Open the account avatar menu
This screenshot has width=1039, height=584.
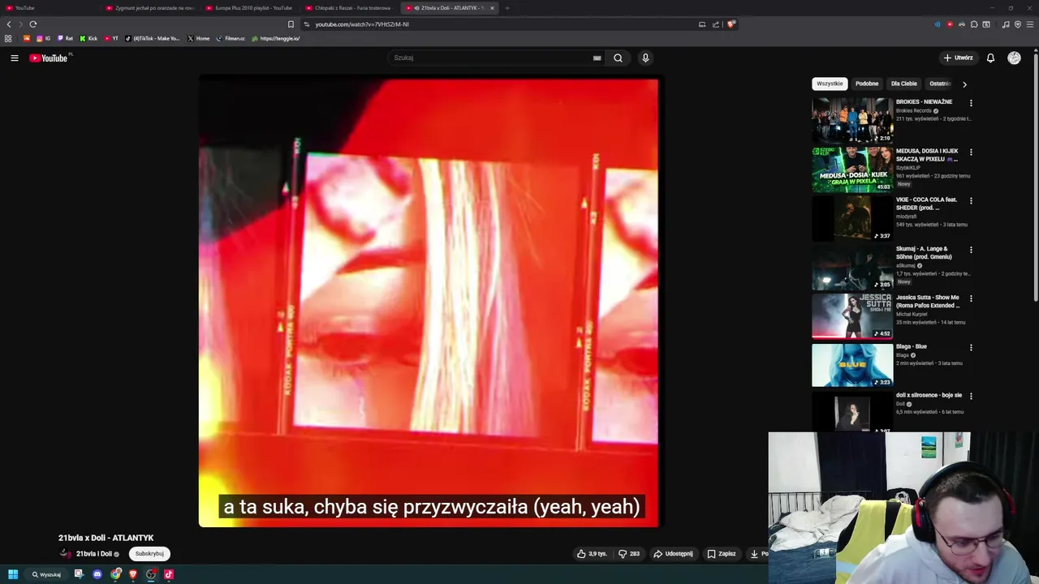click(1014, 58)
